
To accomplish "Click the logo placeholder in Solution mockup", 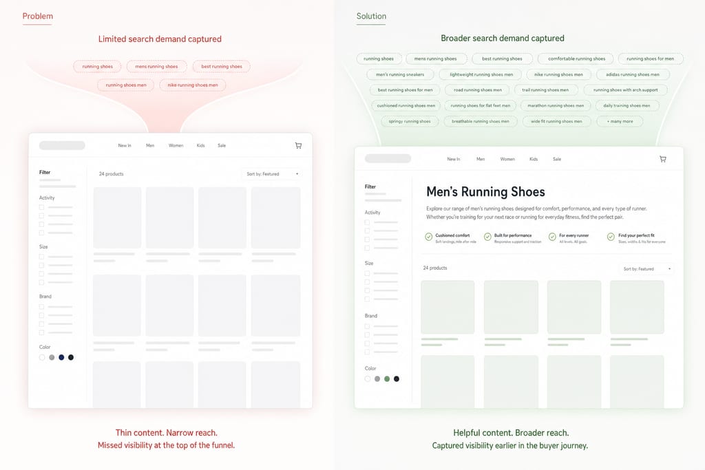I will tap(388, 158).
